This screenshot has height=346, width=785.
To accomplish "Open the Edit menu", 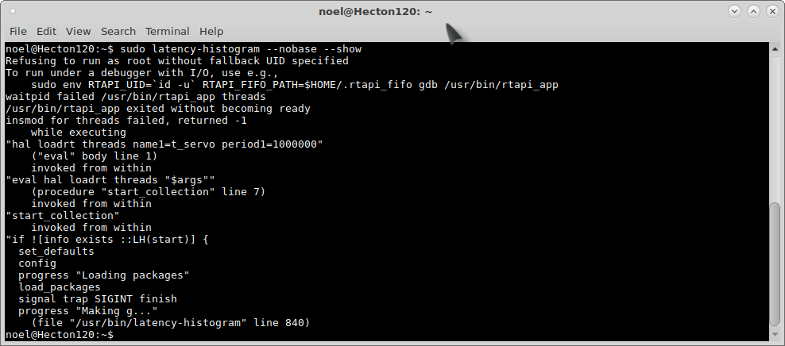I will coord(46,31).
